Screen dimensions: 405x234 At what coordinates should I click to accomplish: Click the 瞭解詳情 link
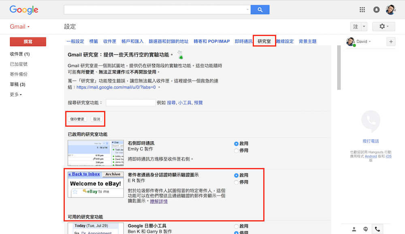tap(159, 201)
